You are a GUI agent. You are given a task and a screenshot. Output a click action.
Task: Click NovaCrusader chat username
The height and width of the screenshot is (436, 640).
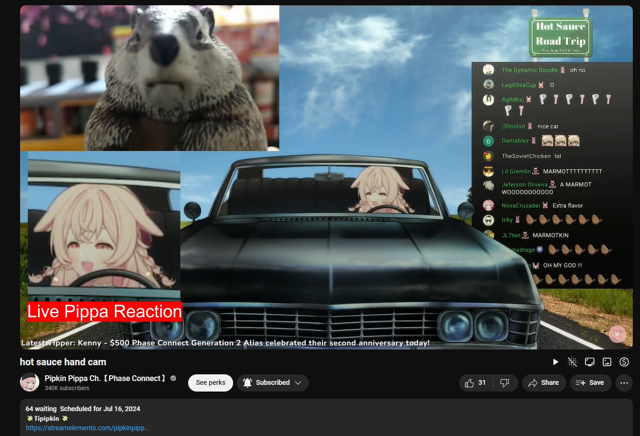tap(521, 206)
